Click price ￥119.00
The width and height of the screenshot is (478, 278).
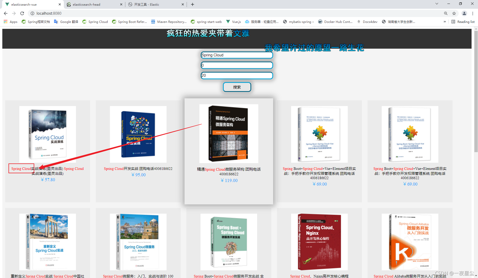click(x=229, y=180)
